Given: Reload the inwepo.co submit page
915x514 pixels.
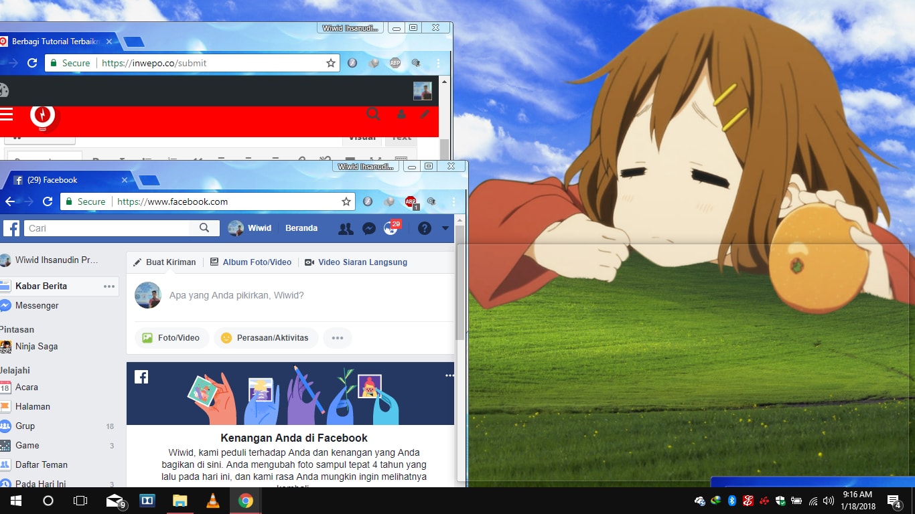Looking at the screenshot, I should (x=32, y=63).
